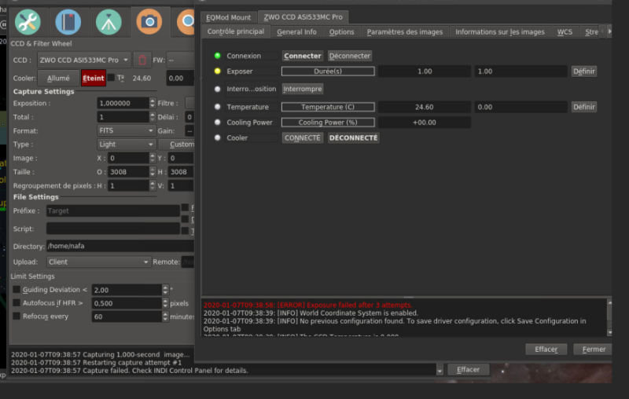Screen dimensions: 629x399
Task: Turn the cooler on with Allumé
Action: click(x=58, y=78)
